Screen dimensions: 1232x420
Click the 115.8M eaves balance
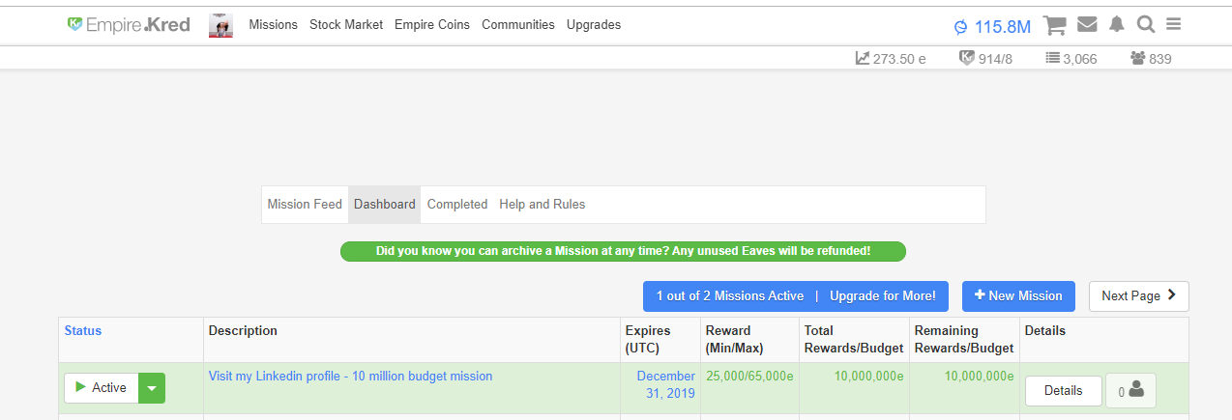pos(992,26)
